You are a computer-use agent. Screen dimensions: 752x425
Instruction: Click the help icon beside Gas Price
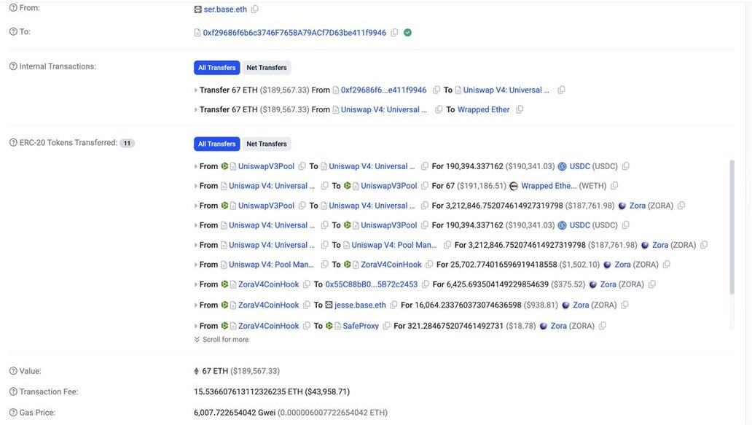coord(13,413)
